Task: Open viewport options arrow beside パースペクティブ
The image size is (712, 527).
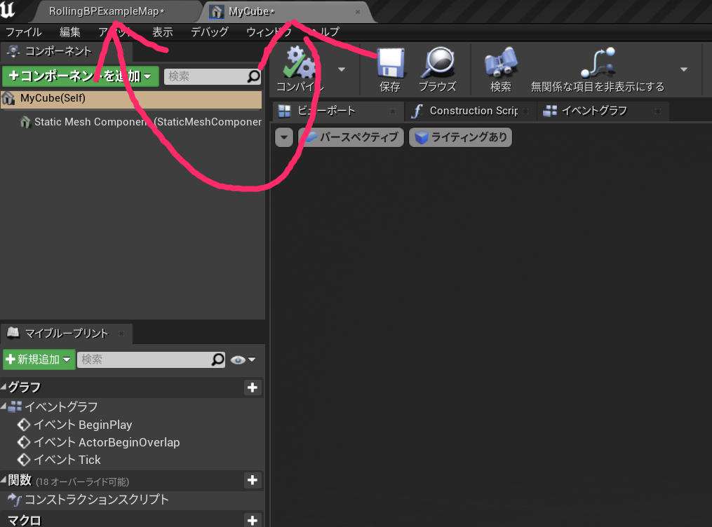Action: 283,137
